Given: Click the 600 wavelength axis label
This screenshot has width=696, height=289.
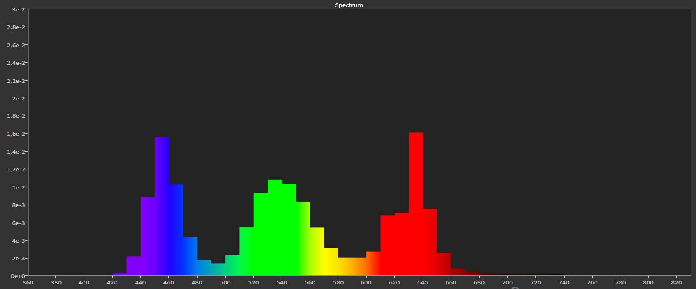Looking at the screenshot, I should pyautogui.click(x=366, y=282).
